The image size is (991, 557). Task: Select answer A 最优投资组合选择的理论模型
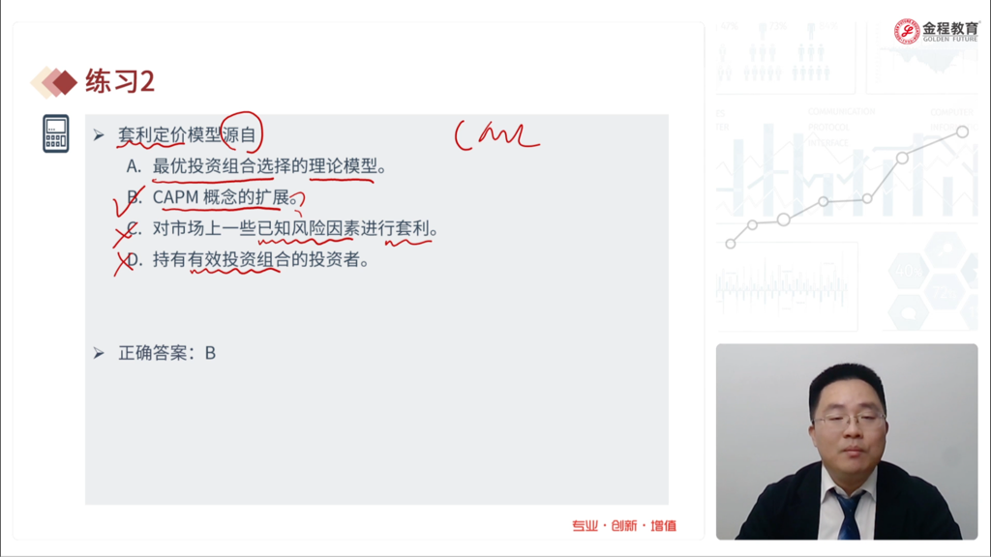tap(255, 166)
